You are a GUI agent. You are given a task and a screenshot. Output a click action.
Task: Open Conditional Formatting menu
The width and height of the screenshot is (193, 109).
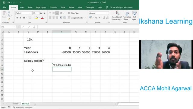[x=117, y=15]
